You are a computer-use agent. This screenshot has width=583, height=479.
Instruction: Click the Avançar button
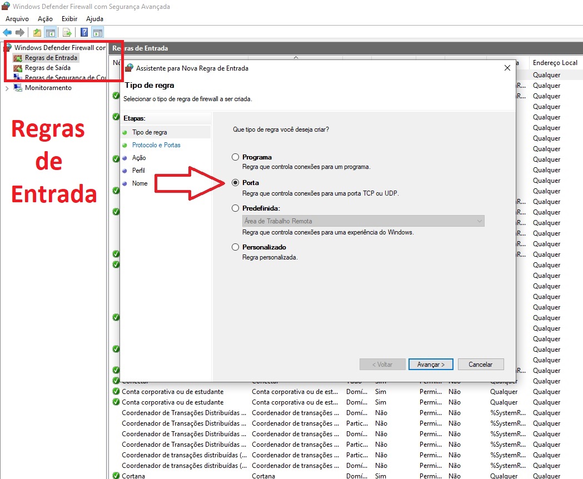(x=431, y=365)
